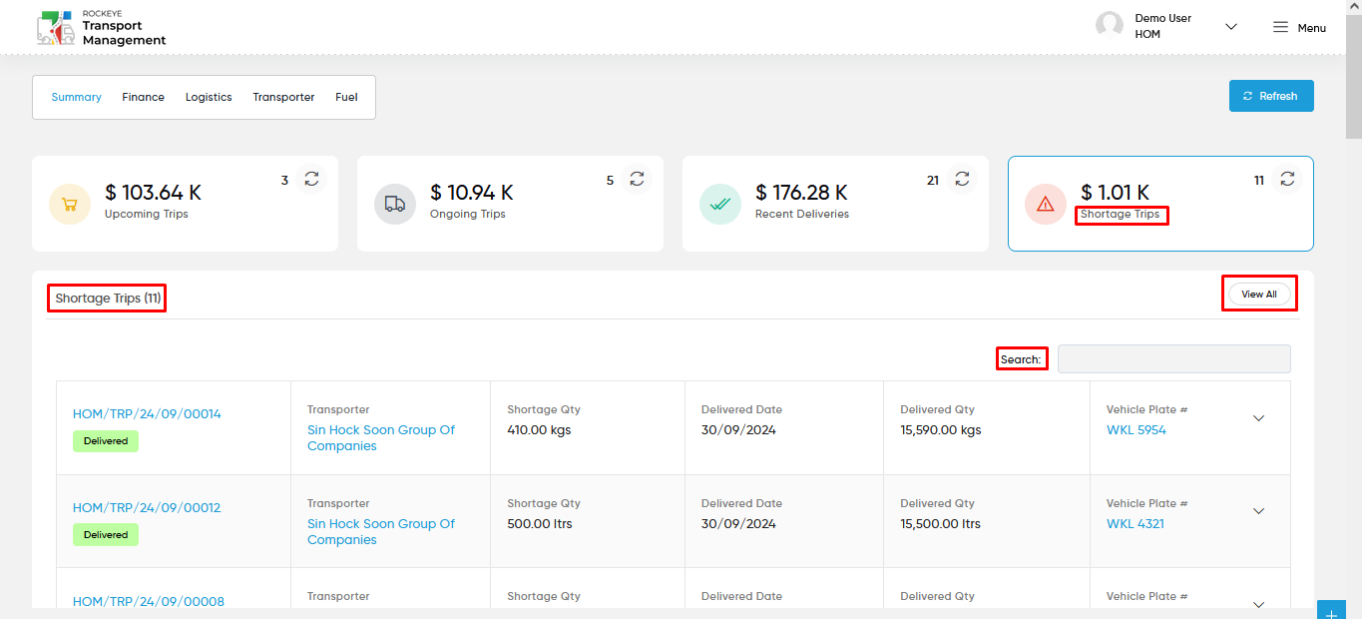The image size is (1362, 619).
Task: Click the Shortage Trips warning icon
Action: click(x=1046, y=204)
